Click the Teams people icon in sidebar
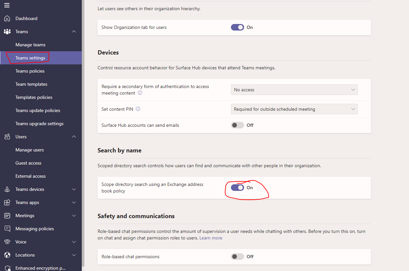 [7, 31]
